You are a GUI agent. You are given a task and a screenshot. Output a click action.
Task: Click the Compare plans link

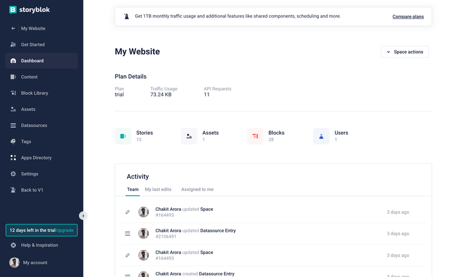pyautogui.click(x=408, y=16)
